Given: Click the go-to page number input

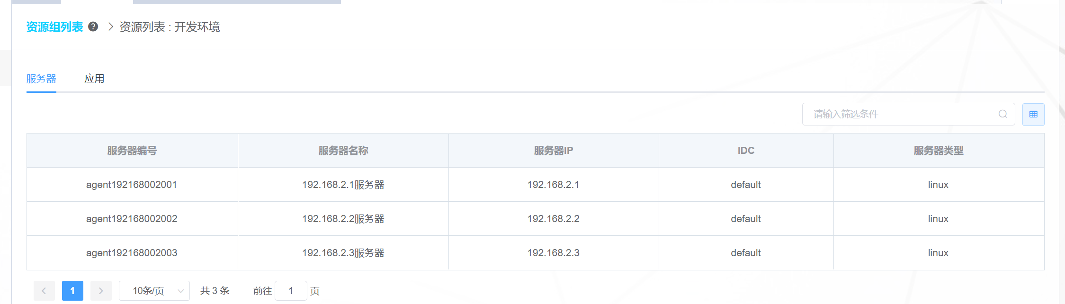Looking at the screenshot, I should click(x=291, y=291).
